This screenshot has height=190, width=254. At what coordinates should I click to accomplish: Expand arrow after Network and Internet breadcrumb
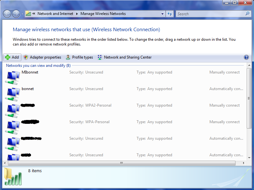pos(77,14)
